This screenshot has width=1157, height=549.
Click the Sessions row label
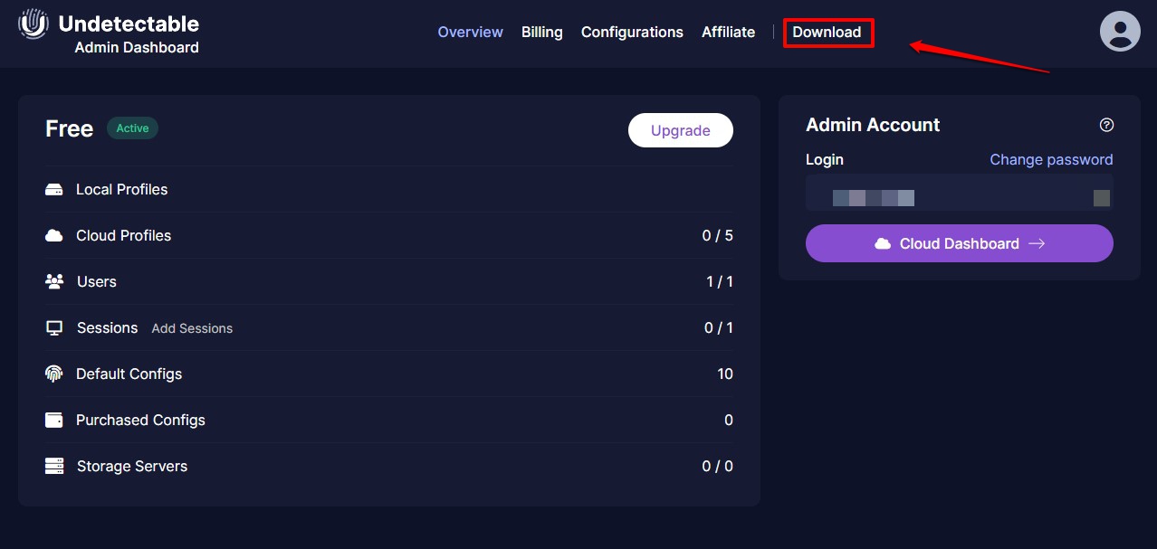point(108,327)
